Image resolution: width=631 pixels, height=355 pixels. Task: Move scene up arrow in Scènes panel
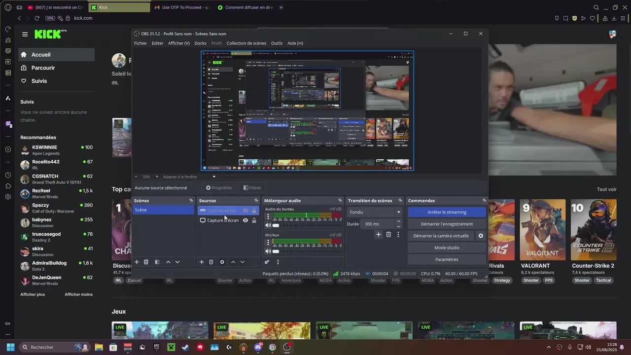[x=168, y=262]
